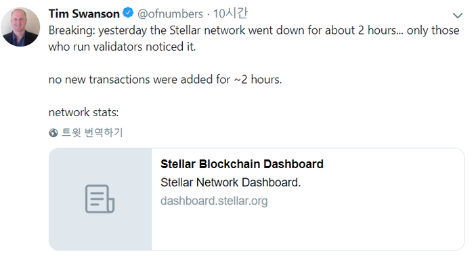Select the 트윗 번역하기 translate link
474x258 pixels.
(x=92, y=132)
